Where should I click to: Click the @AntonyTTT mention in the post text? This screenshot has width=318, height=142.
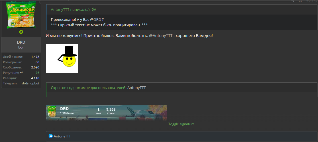tap(161, 36)
